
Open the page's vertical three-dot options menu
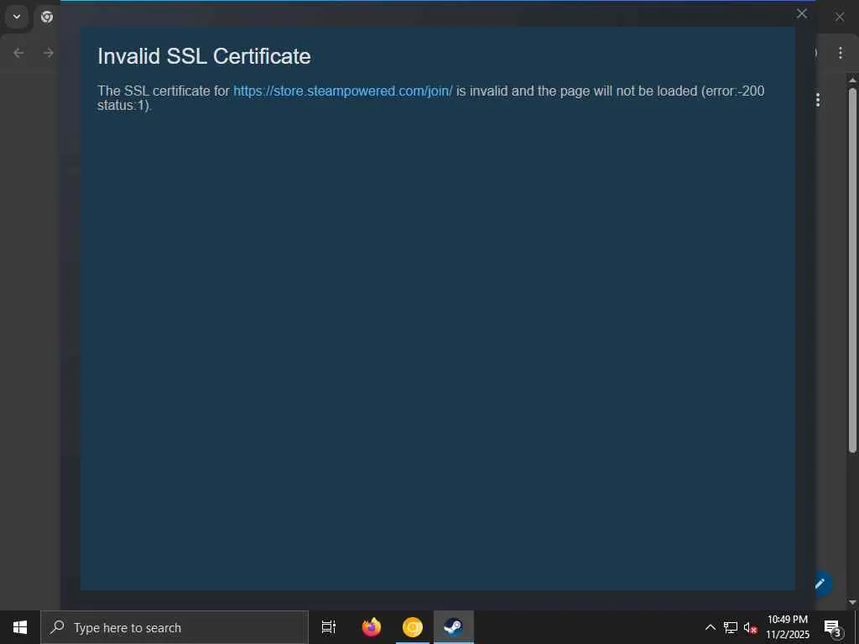tap(817, 100)
